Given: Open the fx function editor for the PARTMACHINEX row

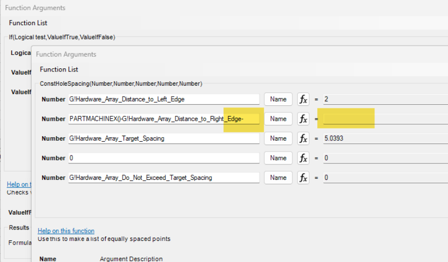Looking at the screenshot, I should [x=304, y=119].
